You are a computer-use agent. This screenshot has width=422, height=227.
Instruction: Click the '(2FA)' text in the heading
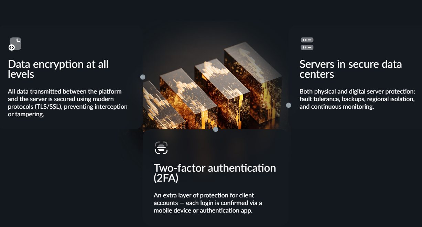(x=166, y=178)
